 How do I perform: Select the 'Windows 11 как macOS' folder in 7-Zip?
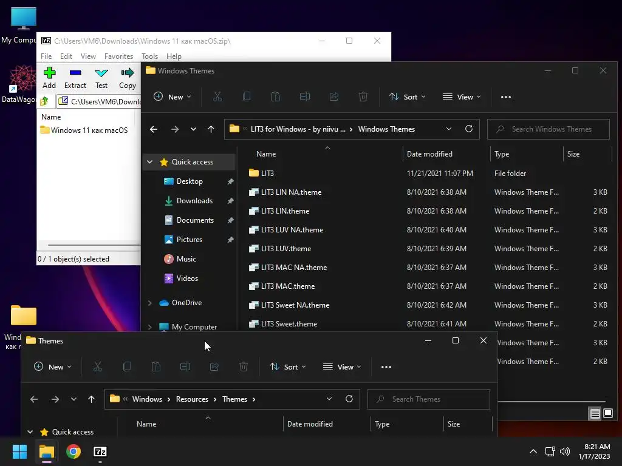pyautogui.click(x=84, y=130)
